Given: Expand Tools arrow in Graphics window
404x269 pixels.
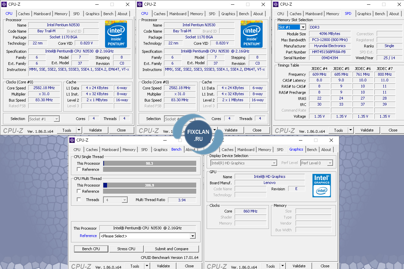Looking at the screenshot, I should click(282, 266).
